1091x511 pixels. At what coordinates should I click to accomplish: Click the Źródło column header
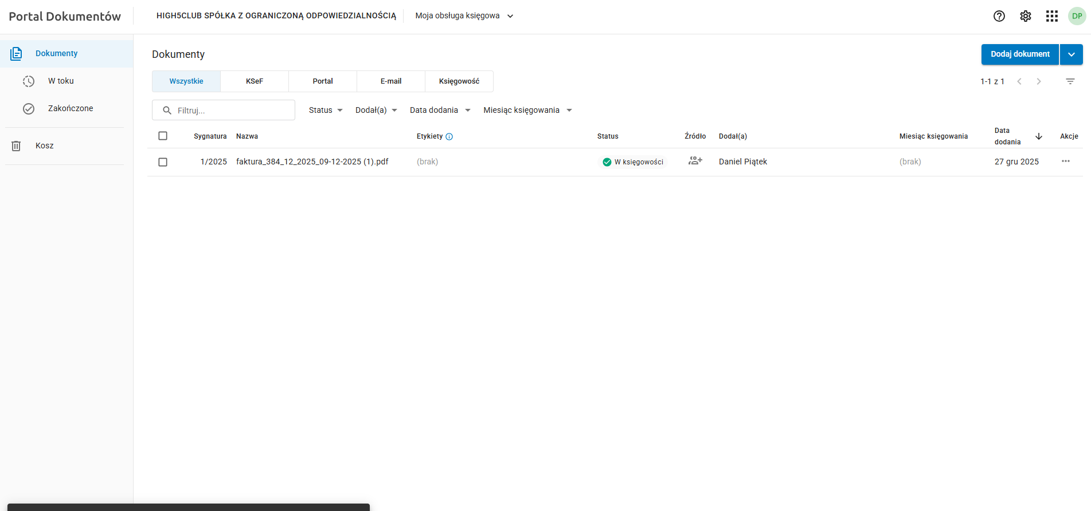pos(695,136)
